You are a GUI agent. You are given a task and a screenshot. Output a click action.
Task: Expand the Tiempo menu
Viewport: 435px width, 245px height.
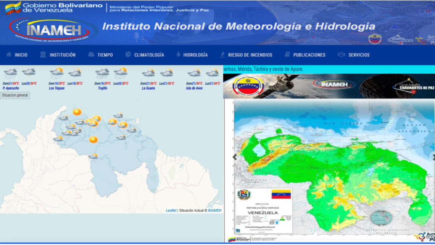coord(101,55)
